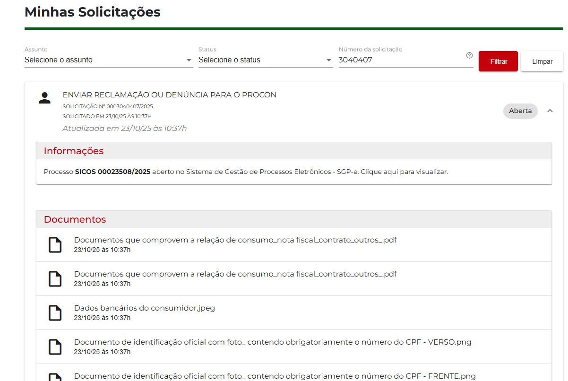
Task: Click the help icon beside the request number field
Action: tap(469, 55)
